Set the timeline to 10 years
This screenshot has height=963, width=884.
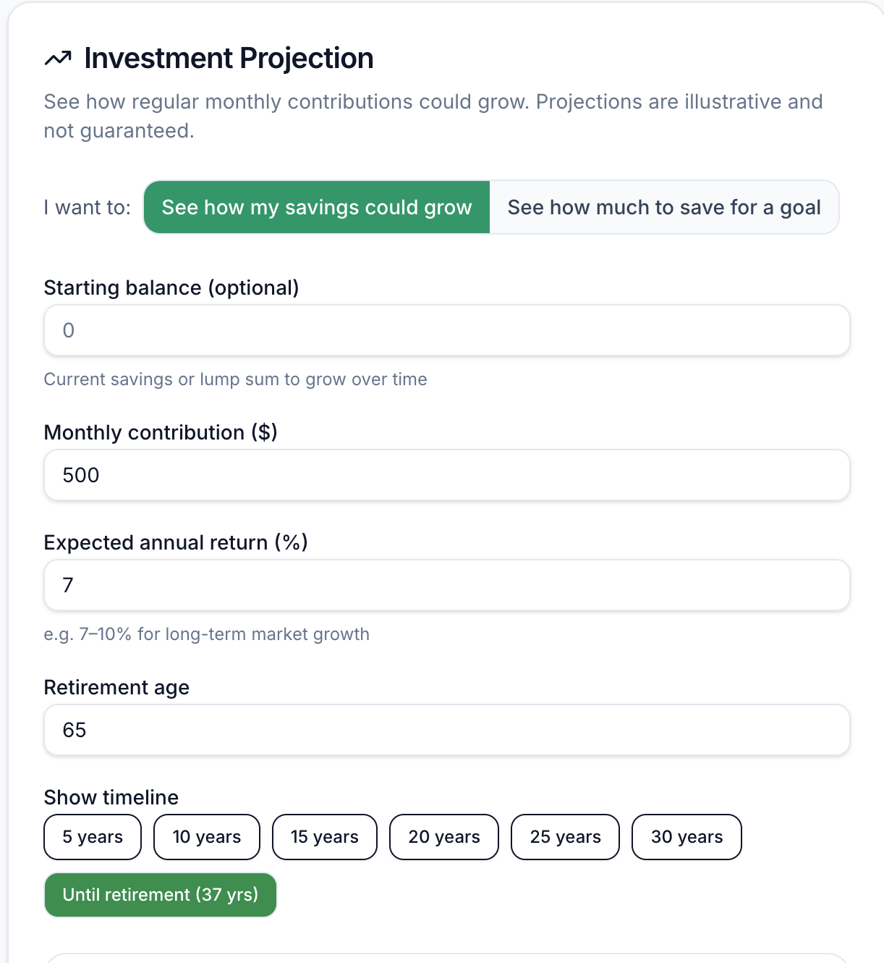(206, 838)
